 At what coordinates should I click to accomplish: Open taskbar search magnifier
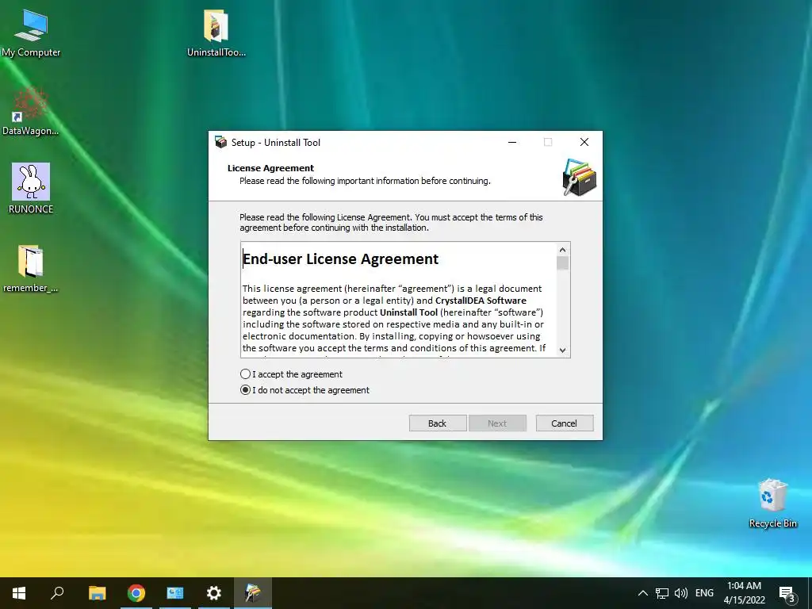(x=57, y=593)
